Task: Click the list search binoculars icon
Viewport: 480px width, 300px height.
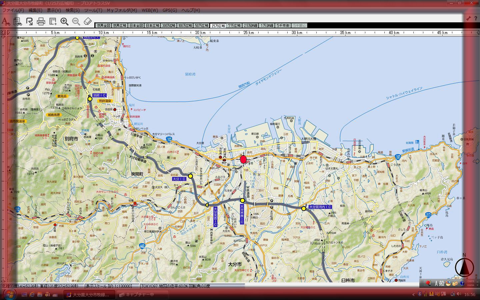Action: [17, 22]
